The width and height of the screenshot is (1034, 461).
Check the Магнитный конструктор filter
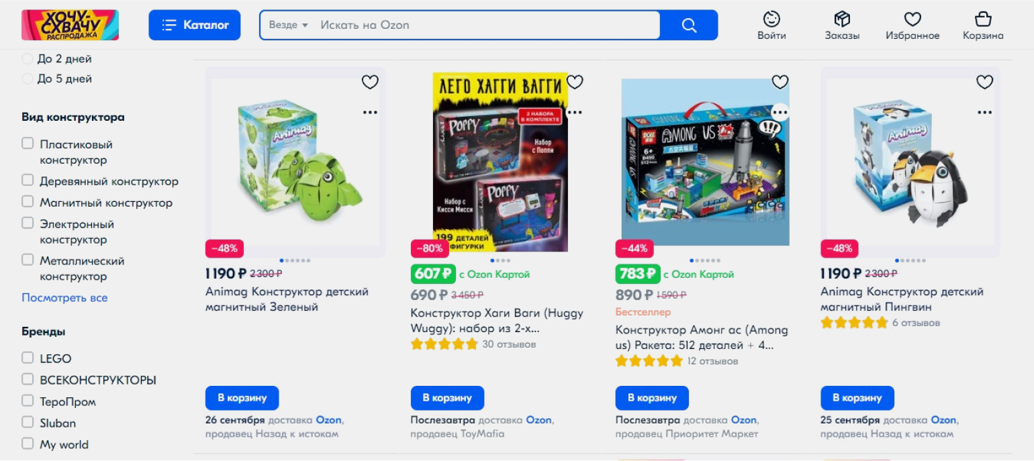pos(28,201)
